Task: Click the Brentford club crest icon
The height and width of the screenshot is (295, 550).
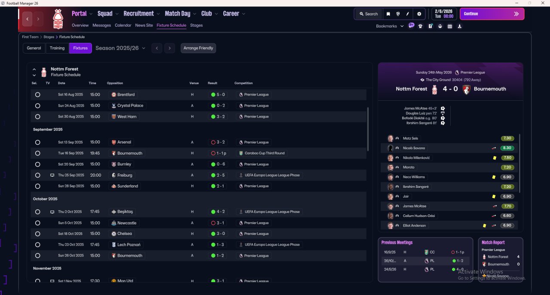Action: pyautogui.click(x=114, y=95)
